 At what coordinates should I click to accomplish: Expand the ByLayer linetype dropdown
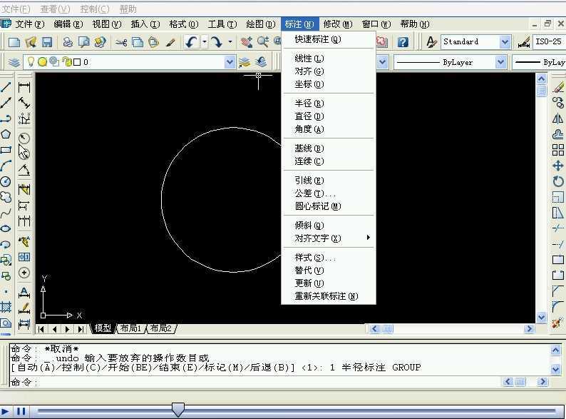point(500,62)
